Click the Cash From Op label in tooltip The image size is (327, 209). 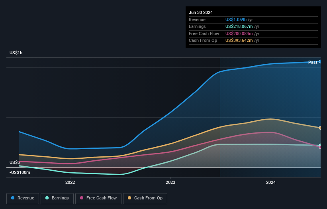pyautogui.click(x=203, y=41)
